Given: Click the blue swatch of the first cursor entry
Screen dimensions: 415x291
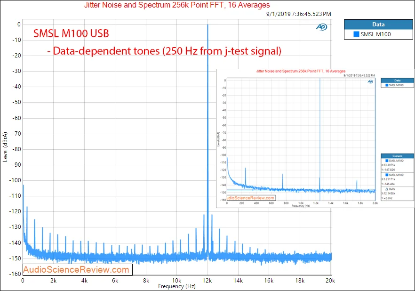Looking at the screenshot, I should pyautogui.click(x=387, y=161).
